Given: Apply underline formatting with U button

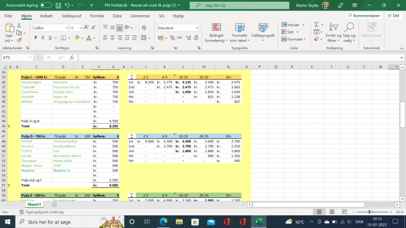Looking at the screenshot, I should (50, 38).
